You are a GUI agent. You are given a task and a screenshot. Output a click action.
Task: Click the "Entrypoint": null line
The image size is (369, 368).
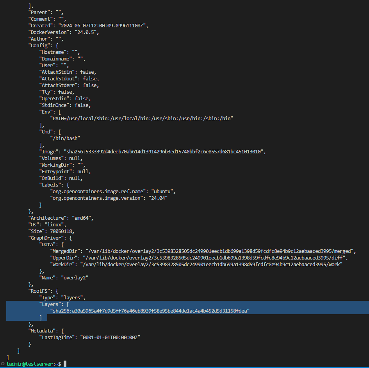(65, 171)
